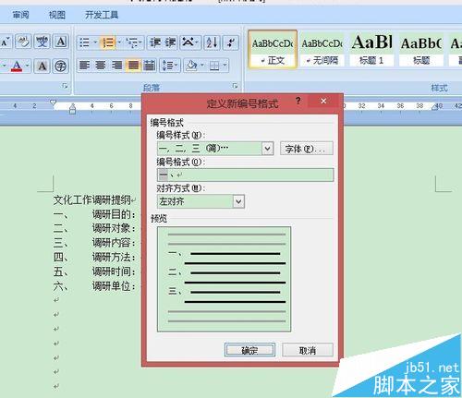This screenshot has height=398, width=462.
Task: Click the Clear Formatting icon in the font group
Action: [x=23, y=42]
